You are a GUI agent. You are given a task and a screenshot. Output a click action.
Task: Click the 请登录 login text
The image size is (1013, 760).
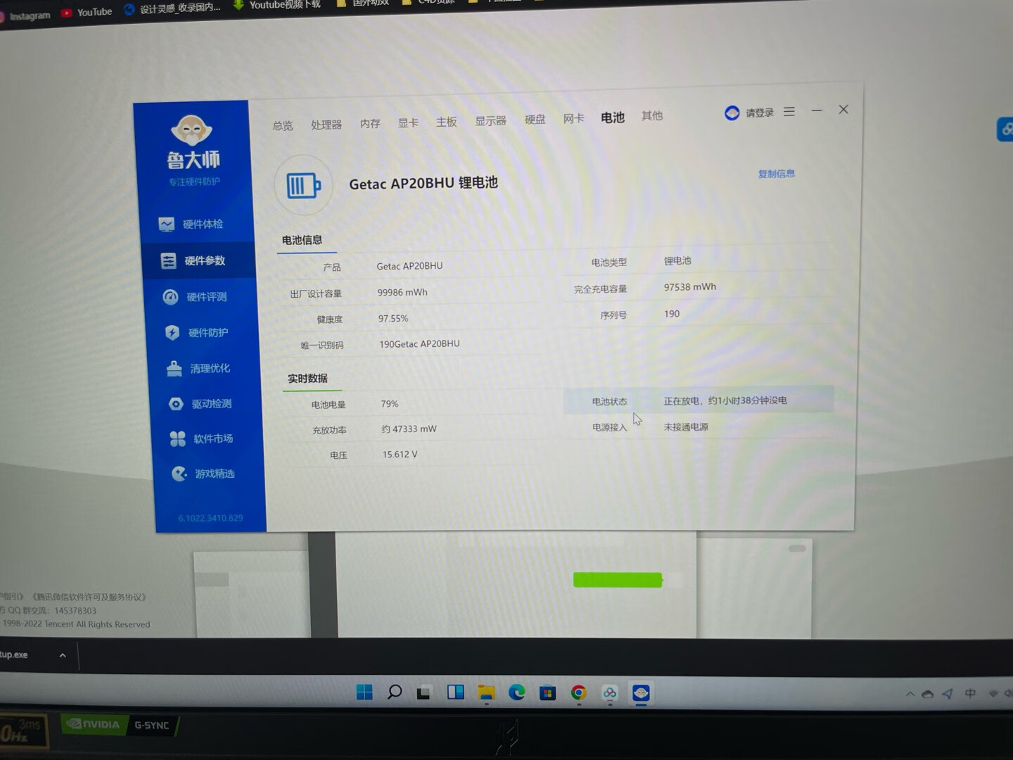click(760, 113)
